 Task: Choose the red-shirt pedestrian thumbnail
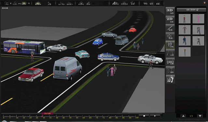185,19
